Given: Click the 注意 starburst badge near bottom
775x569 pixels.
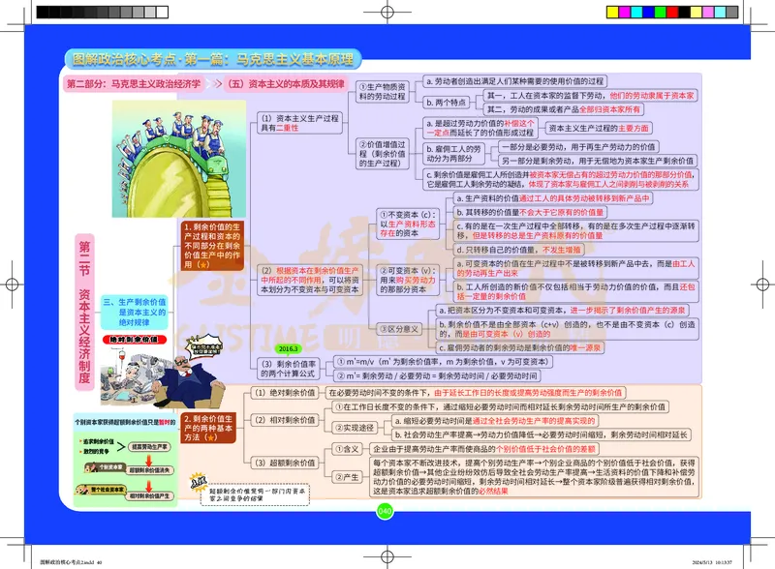Looking at the screenshot, I should (x=196, y=482).
